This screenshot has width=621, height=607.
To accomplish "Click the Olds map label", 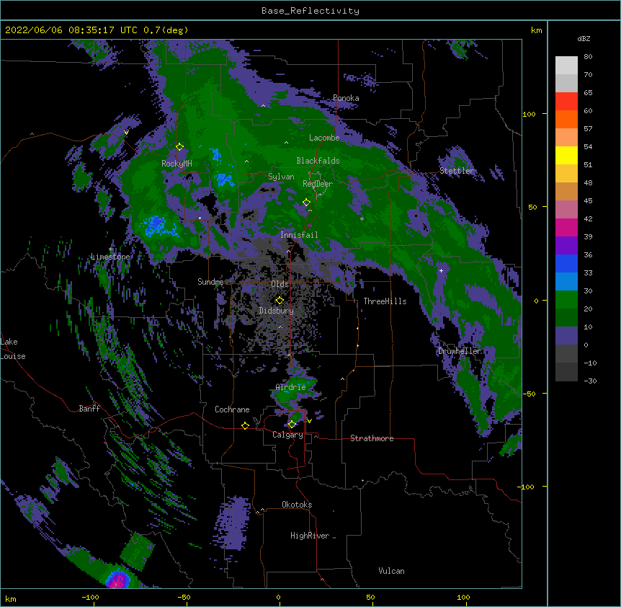I will [x=280, y=284].
